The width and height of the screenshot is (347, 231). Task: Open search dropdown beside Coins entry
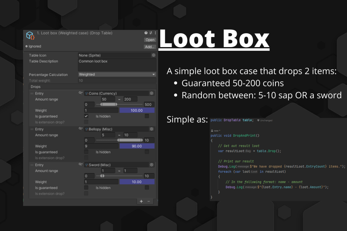point(81,93)
